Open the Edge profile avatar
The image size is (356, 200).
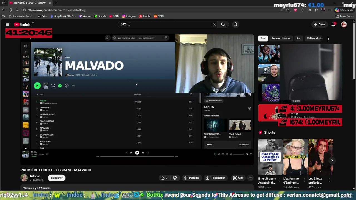[x=323, y=10]
